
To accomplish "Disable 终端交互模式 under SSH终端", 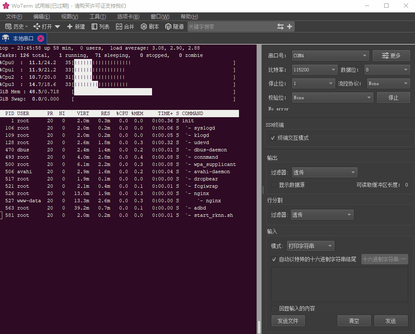I will click(x=273, y=138).
